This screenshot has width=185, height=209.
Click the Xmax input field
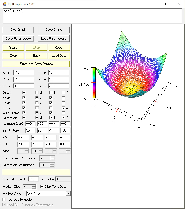(59, 72)
